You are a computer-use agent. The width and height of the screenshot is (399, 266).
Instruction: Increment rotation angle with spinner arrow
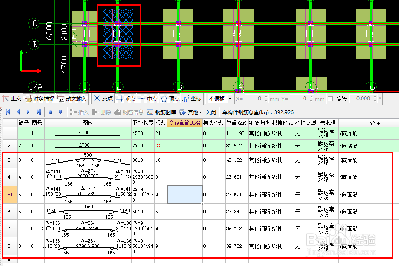(375, 96)
